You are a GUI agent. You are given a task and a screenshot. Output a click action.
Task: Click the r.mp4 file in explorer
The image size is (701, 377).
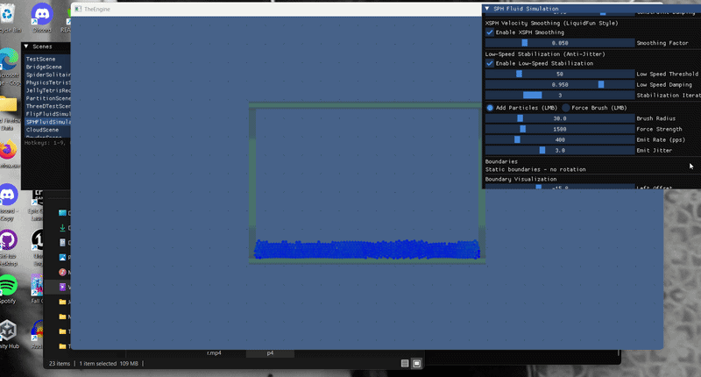coord(214,353)
